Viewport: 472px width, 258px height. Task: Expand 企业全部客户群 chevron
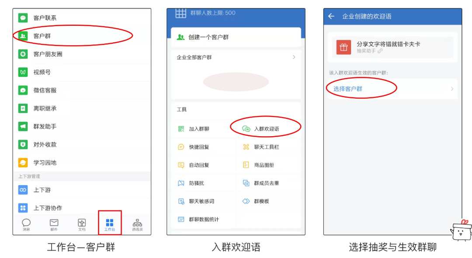tap(294, 57)
